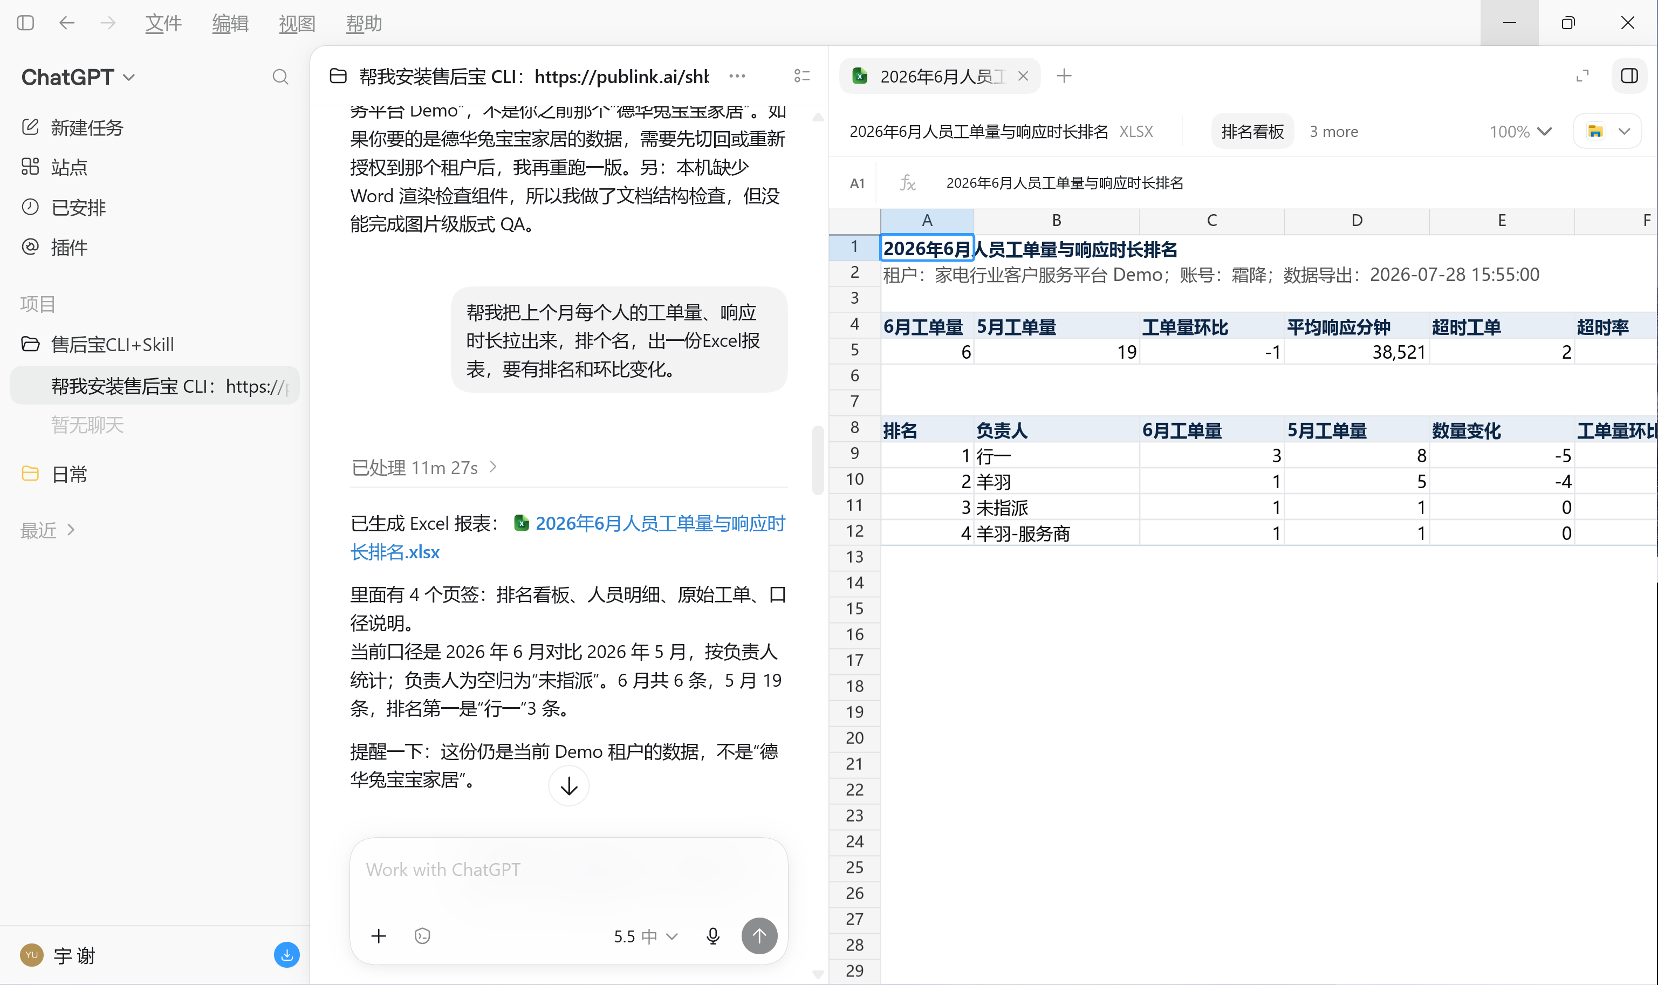The width and height of the screenshot is (1658, 985).
Task: Open sidebar search magnifier
Action: click(280, 77)
